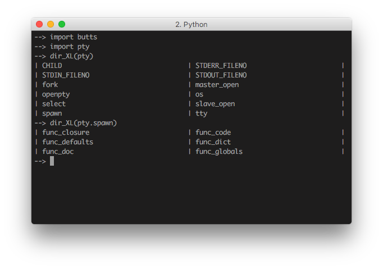Click the 'import butts' command line
383x269 pixels.
tap(66, 37)
